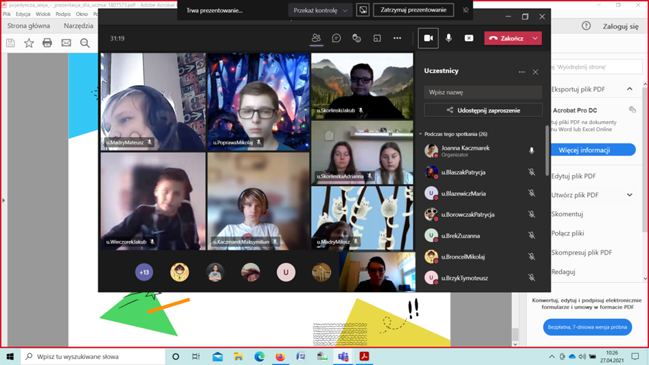Click the Zakończ end call button
The width and height of the screenshot is (649, 365).
click(507, 38)
